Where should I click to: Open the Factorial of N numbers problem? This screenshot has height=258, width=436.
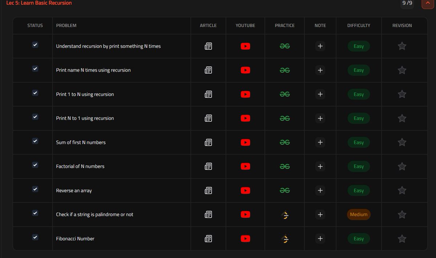[x=80, y=166]
